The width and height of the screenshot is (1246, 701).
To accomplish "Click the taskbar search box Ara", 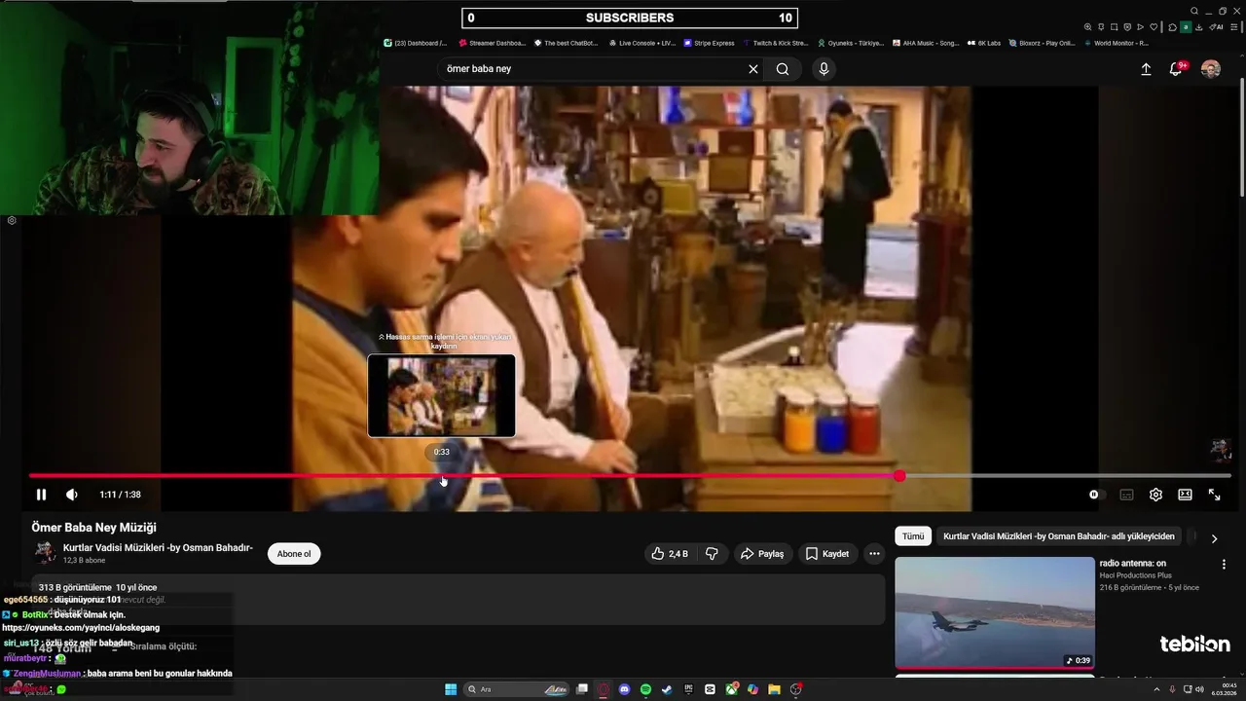I will point(516,689).
